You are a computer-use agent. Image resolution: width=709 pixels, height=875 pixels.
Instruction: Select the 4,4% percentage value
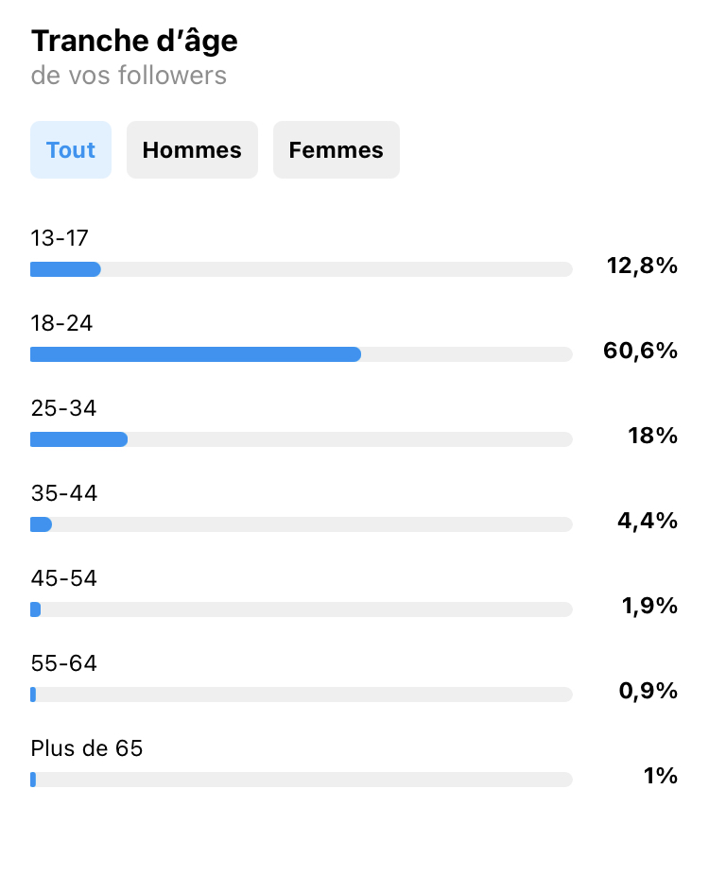point(648,521)
